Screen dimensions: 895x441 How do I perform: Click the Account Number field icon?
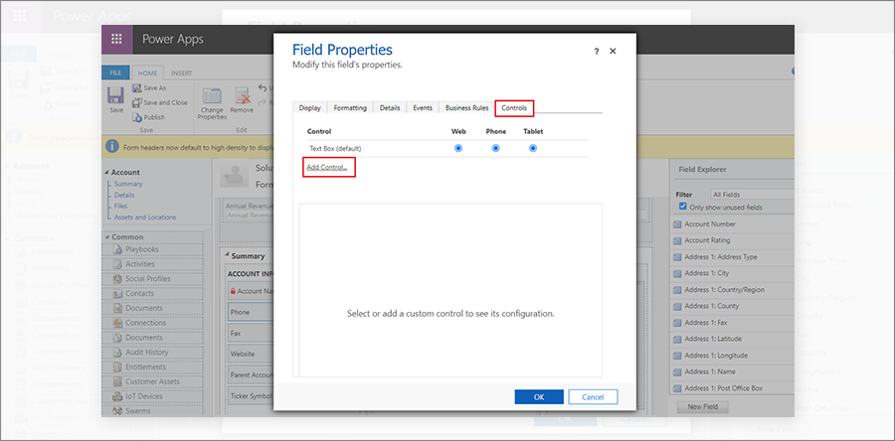[676, 224]
